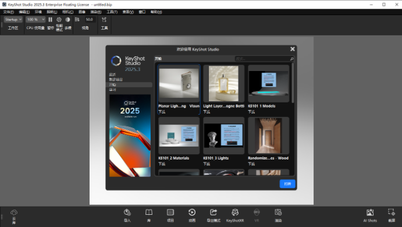Viewport: 402px width, 227px height.
Task: Open the Tools (T) menu
Action: click(112, 12)
